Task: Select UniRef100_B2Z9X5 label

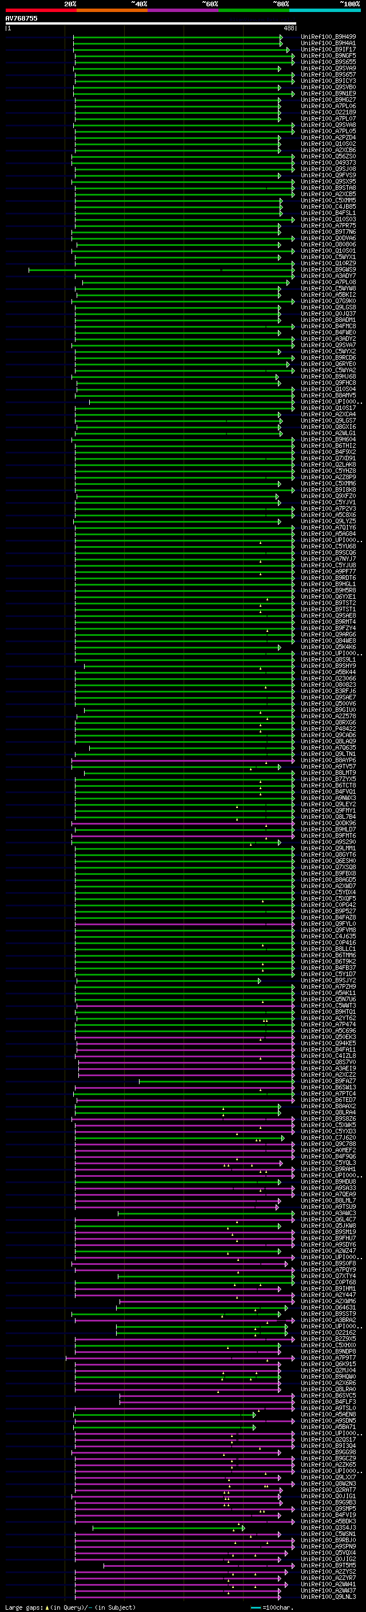Action: pyautogui.click(x=328, y=1339)
